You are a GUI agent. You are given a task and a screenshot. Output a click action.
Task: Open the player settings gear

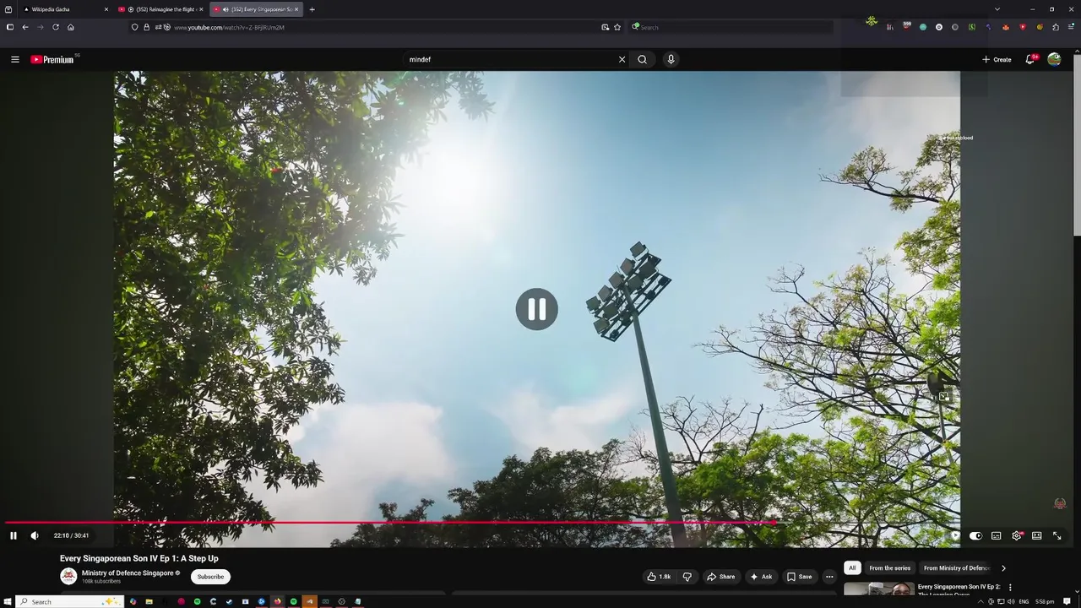pyautogui.click(x=1017, y=535)
